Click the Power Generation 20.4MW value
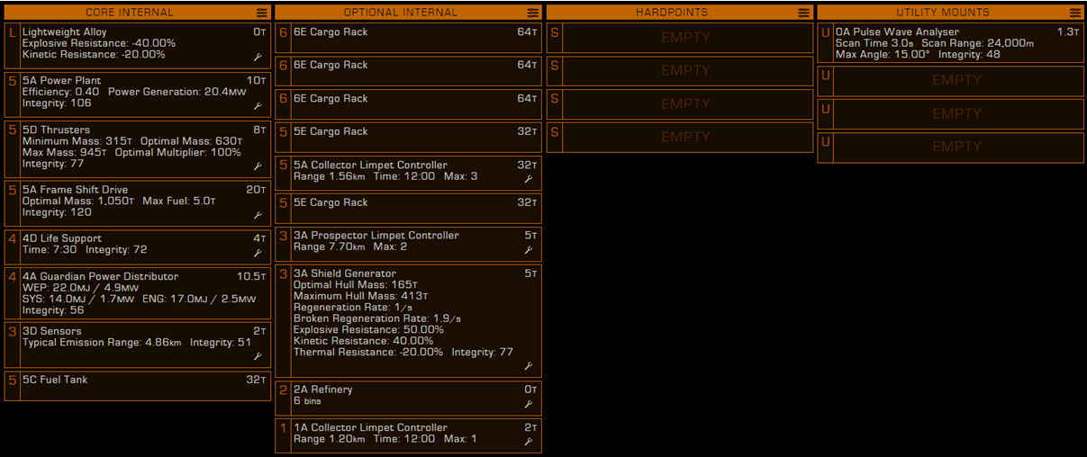This screenshot has width=1087, height=457. [177, 92]
